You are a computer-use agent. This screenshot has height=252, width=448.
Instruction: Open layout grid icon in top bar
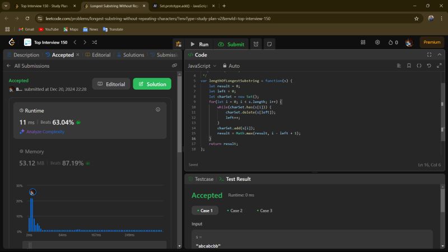(x=363, y=42)
